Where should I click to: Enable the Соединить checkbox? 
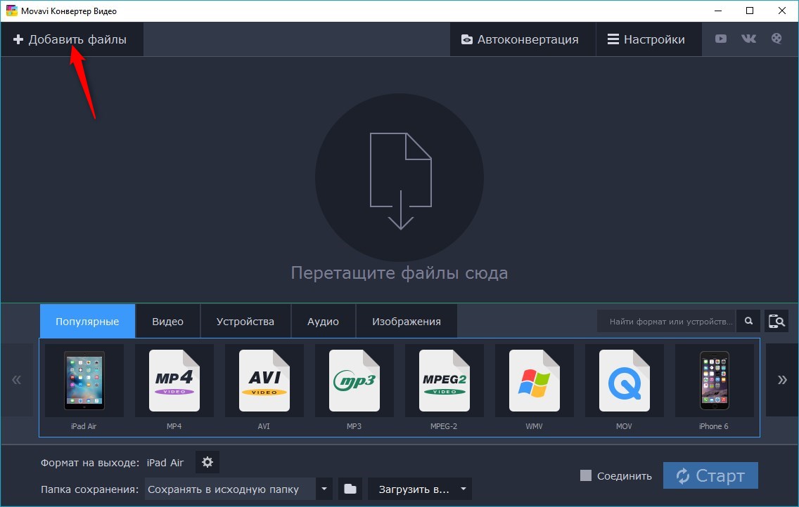[586, 475]
